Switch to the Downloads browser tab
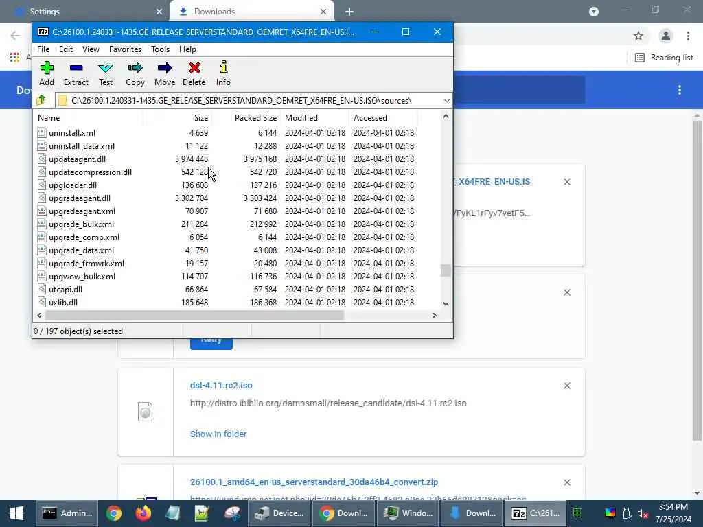The height and width of the screenshot is (527, 703). [x=251, y=12]
